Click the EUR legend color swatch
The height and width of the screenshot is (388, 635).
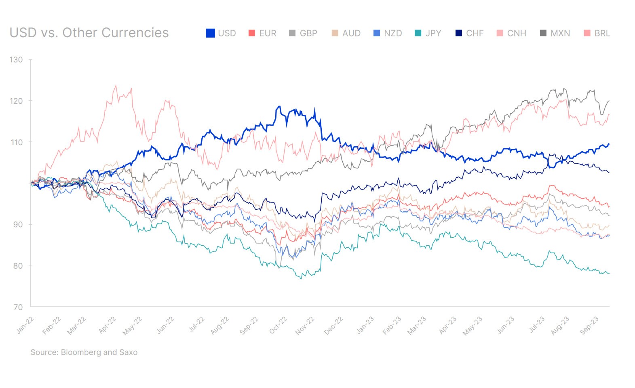[x=252, y=33]
